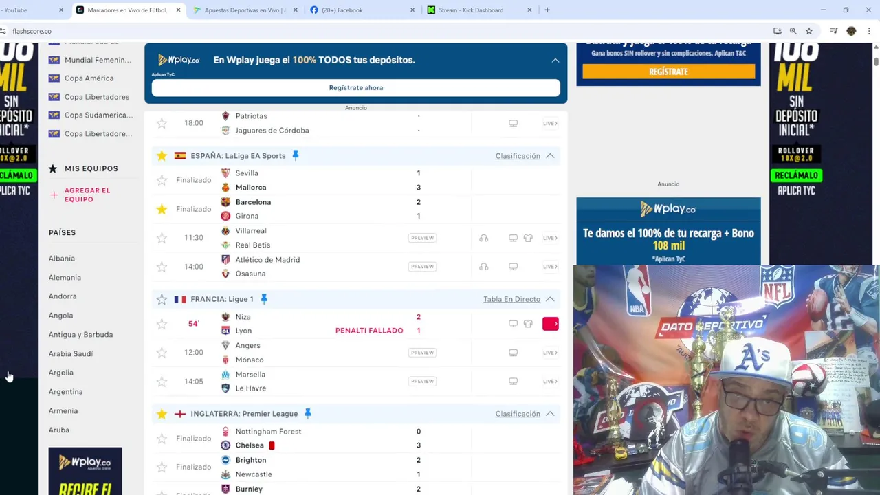The width and height of the screenshot is (880, 495).
Task: Click the browser zoom magnifier icon
Action: pyautogui.click(x=793, y=31)
